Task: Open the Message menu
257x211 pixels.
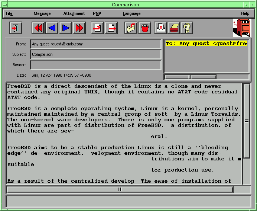Action: 42,13
